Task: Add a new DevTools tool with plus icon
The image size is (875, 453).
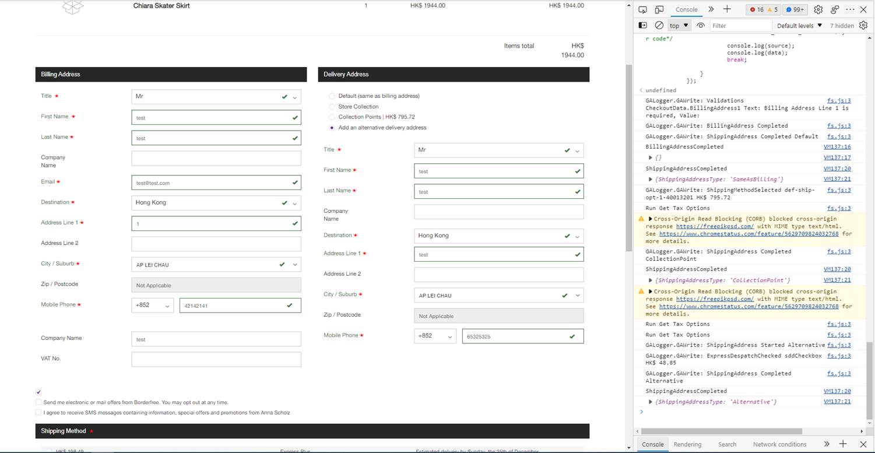Action: pyautogui.click(x=727, y=9)
